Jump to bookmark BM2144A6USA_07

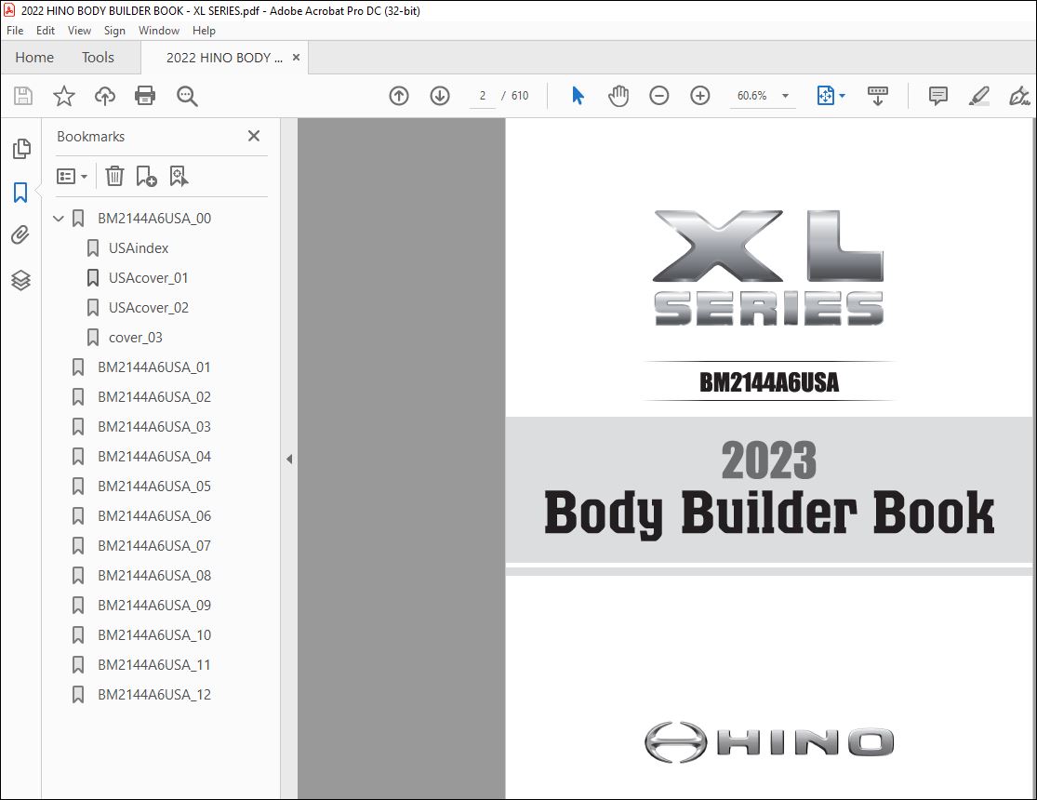pyautogui.click(x=154, y=546)
